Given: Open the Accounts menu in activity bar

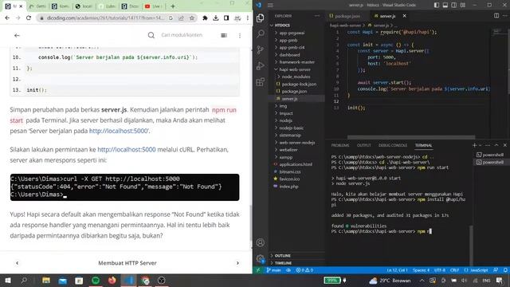Looking at the screenshot, I should click(x=261, y=242).
